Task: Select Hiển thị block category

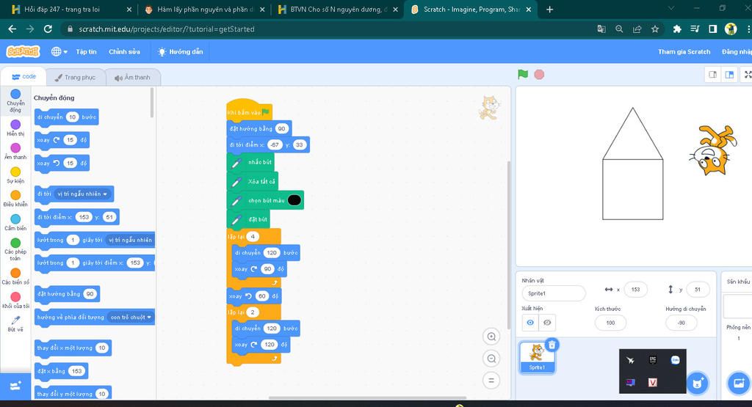Action: pyautogui.click(x=15, y=128)
